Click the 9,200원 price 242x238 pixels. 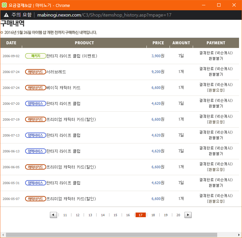pos(158,72)
